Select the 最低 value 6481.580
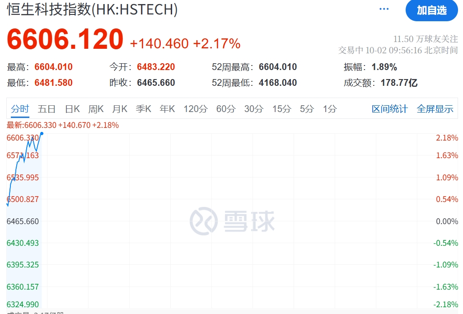This screenshot has width=463, height=314. [53, 83]
